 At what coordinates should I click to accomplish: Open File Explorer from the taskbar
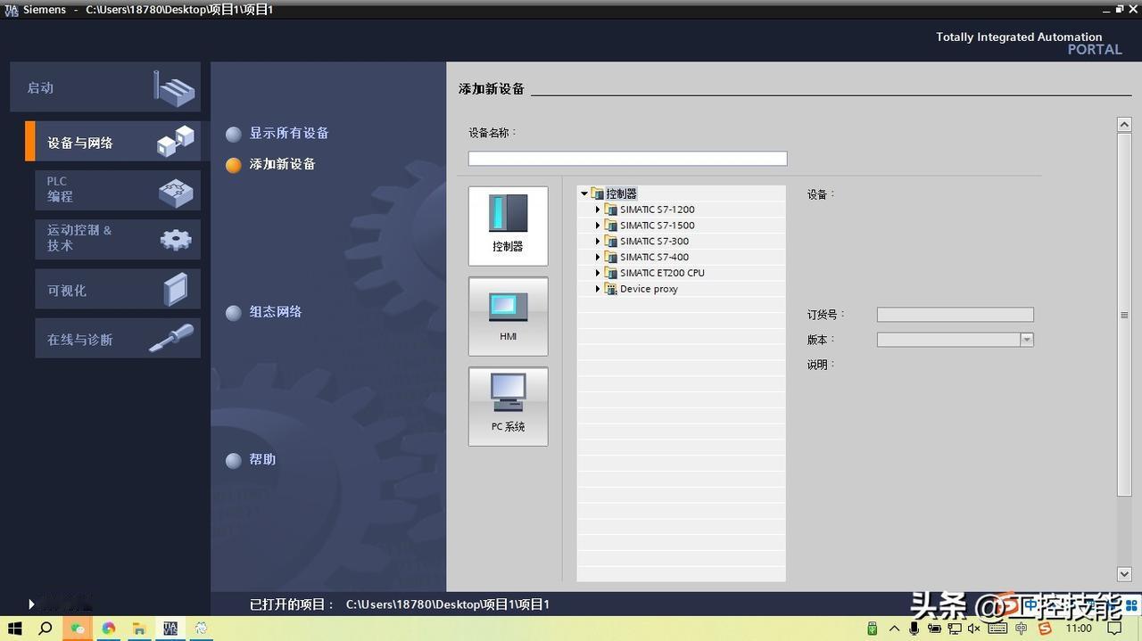pyautogui.click(x=139, y=629)
